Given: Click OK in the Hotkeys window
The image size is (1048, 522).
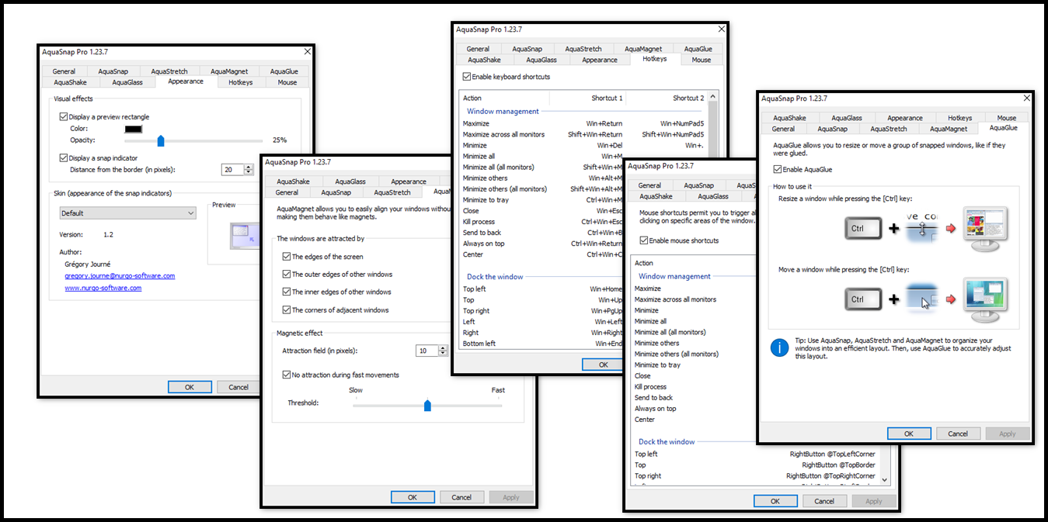Looking at the screenshot, I should [x=604, y=365].
